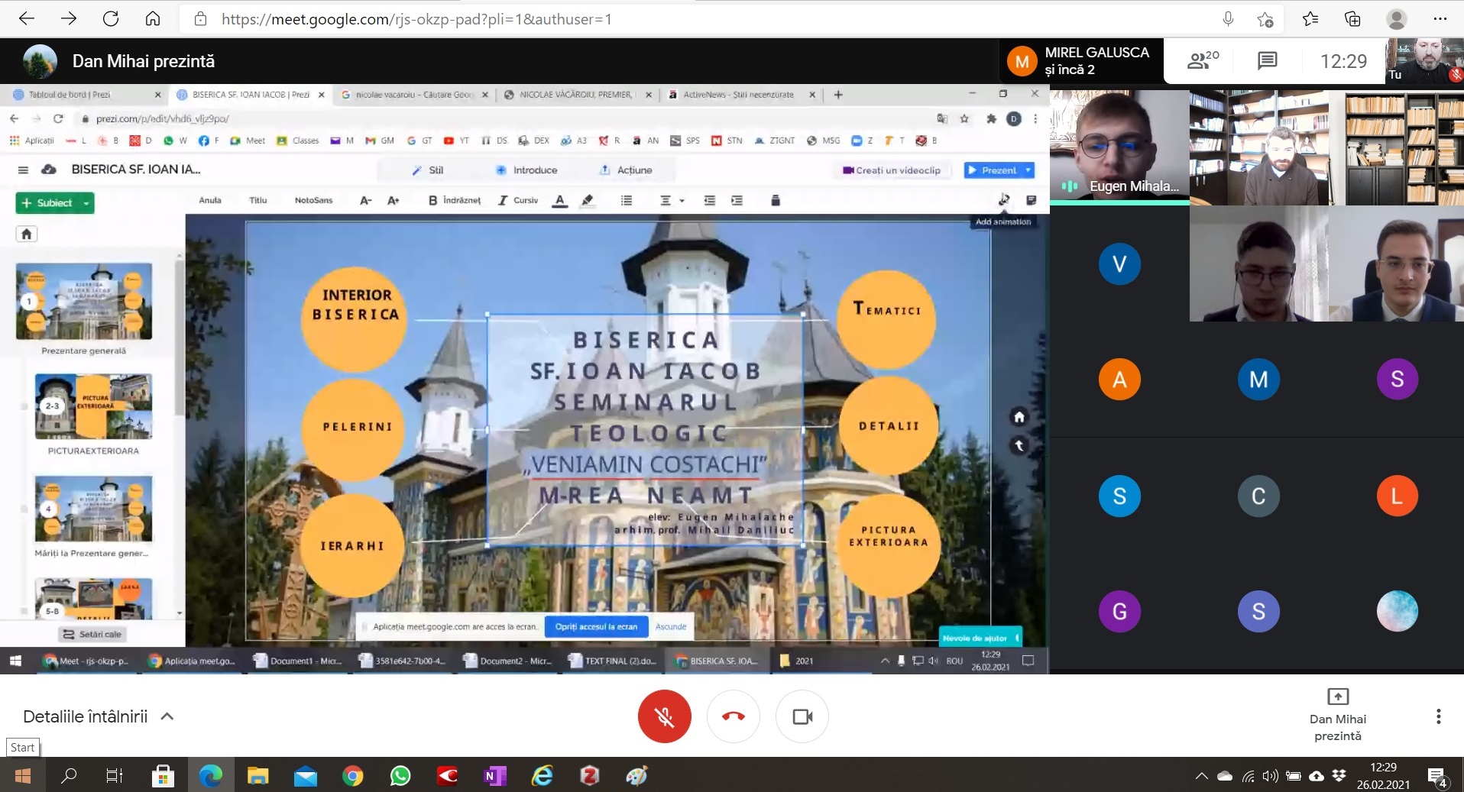
Task: Refresh the browser page
Action: click(111, 19)
